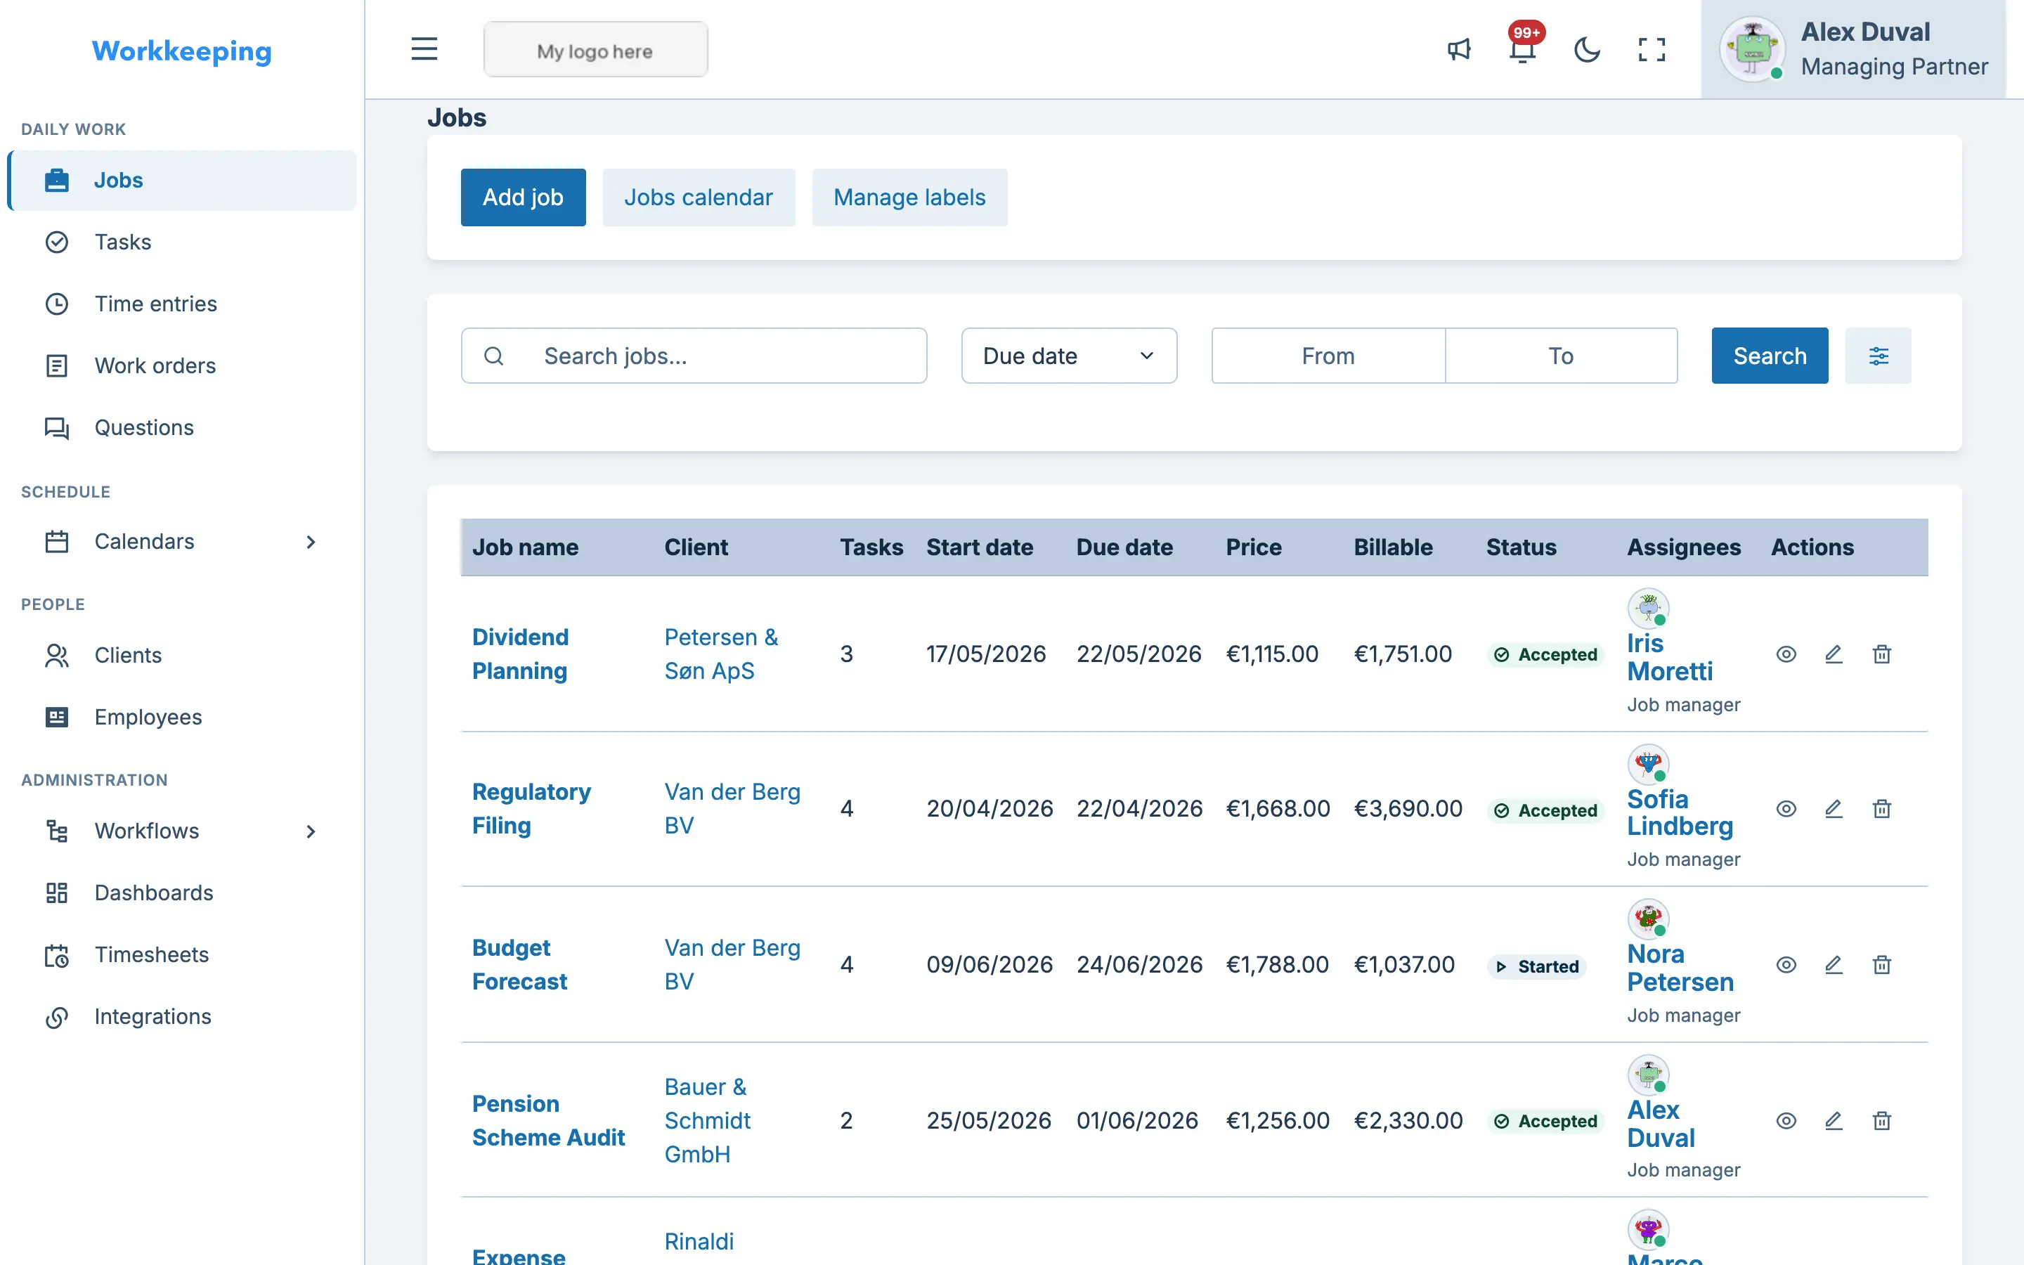
Task: Click the Started status badge
Action: coord(1537,966)
